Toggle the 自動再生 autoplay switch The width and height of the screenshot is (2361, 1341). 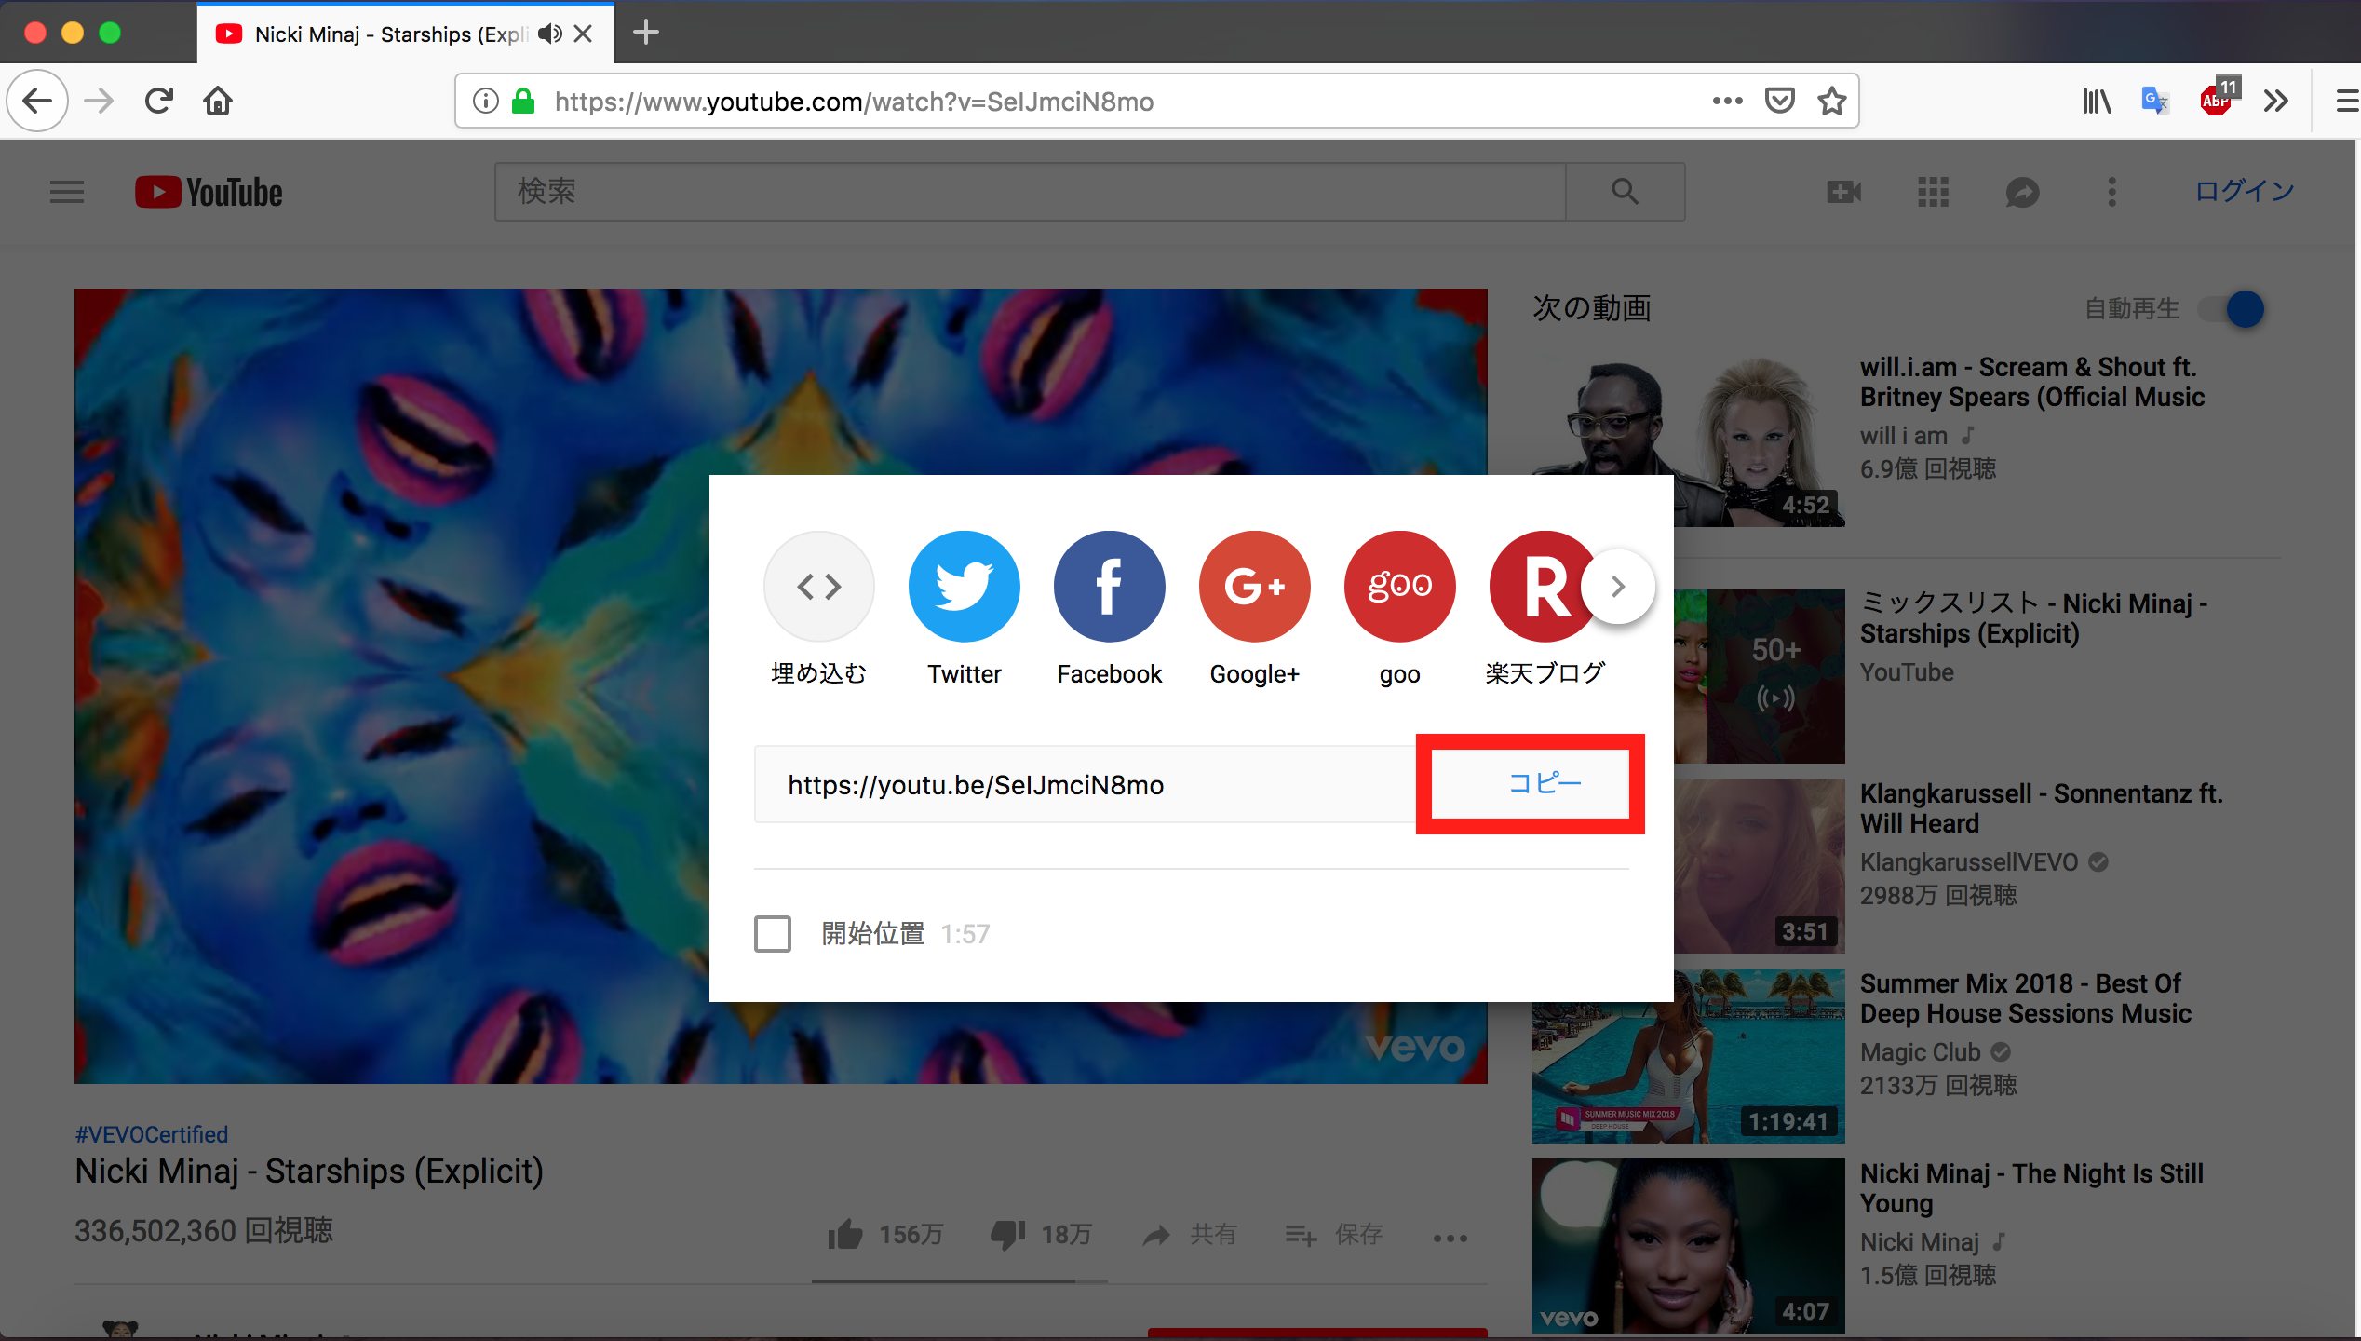click(2234, 309)
